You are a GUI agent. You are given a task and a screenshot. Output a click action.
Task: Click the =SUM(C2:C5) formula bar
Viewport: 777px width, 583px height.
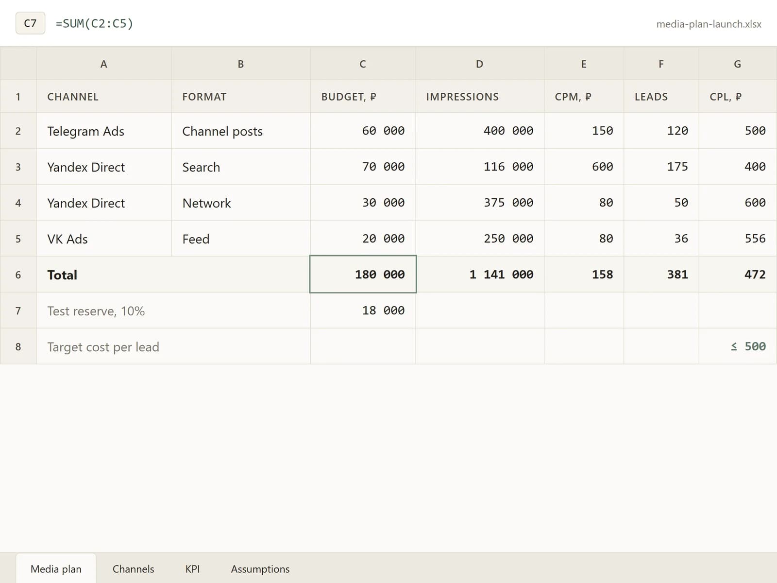pyautogui.click(x=94, y=23)
